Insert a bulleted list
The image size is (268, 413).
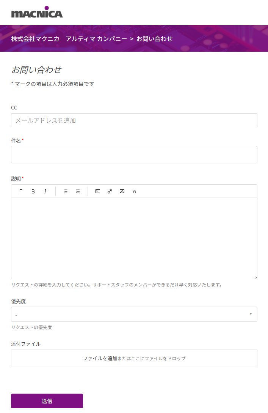pyautogui.click(x=66, y=191)
